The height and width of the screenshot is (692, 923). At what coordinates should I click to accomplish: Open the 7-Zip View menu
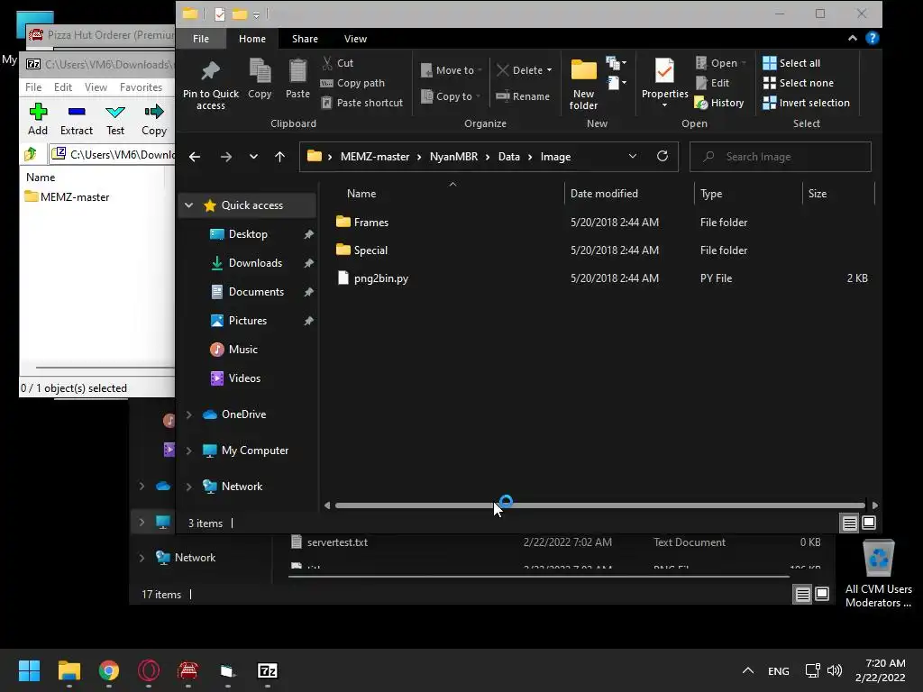[x=96, y=87]
